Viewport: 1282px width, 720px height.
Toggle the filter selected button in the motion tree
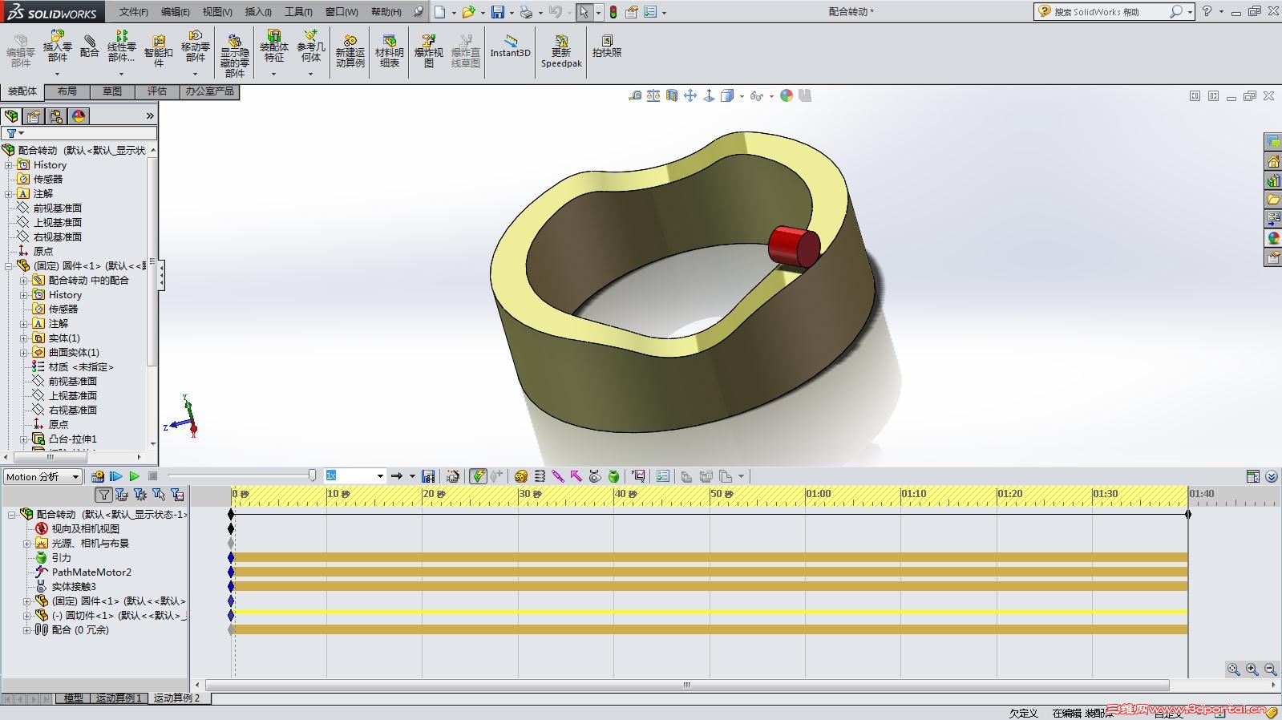point(159,495)
